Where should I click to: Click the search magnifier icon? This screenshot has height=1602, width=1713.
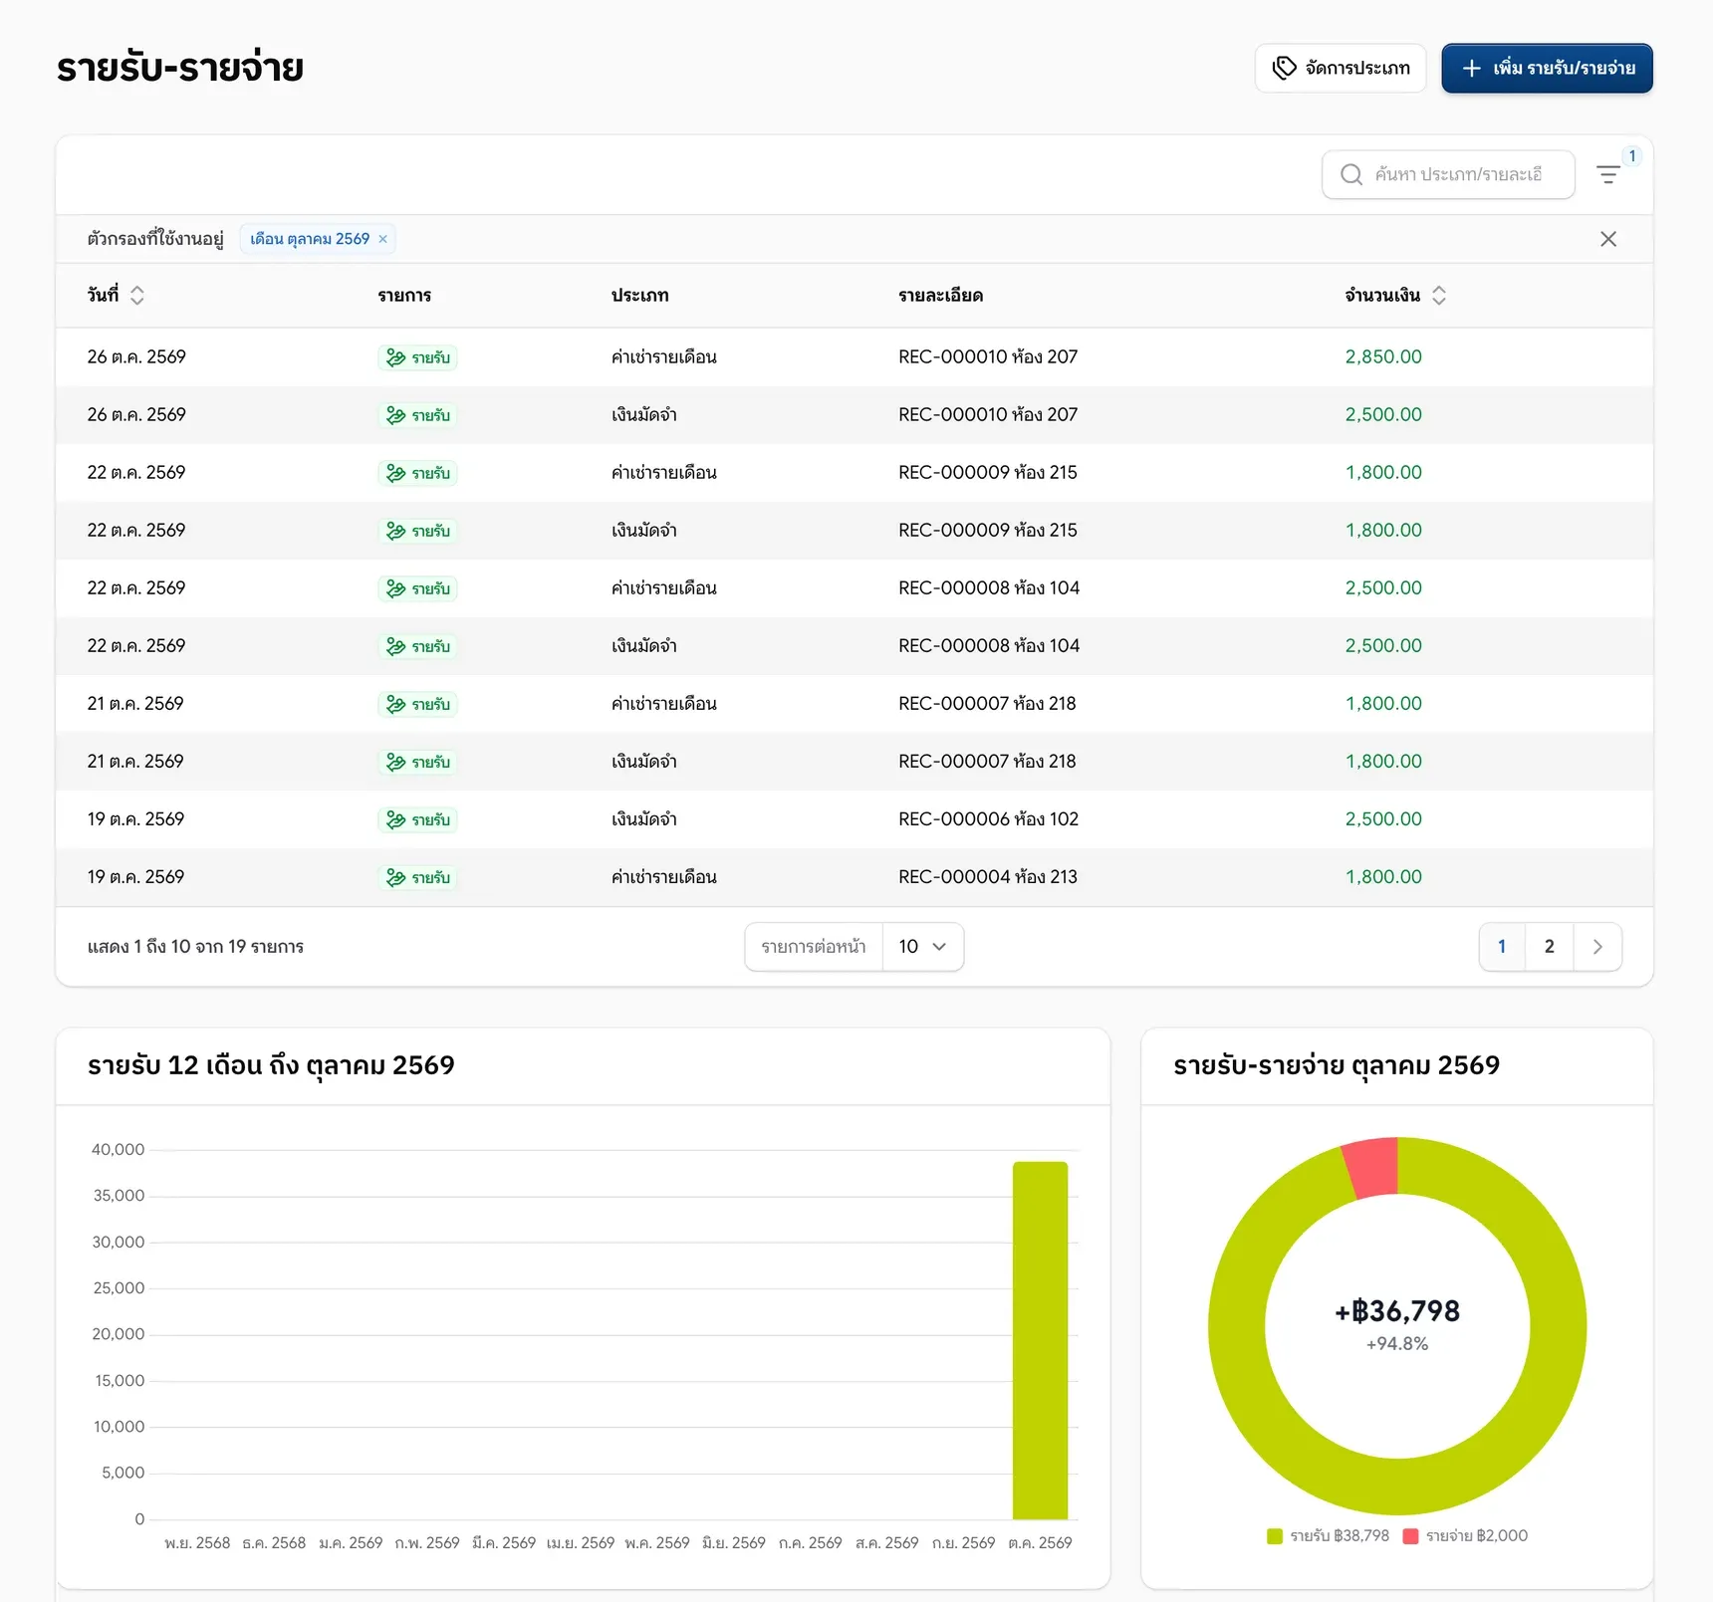click(x=1350, y=174)
